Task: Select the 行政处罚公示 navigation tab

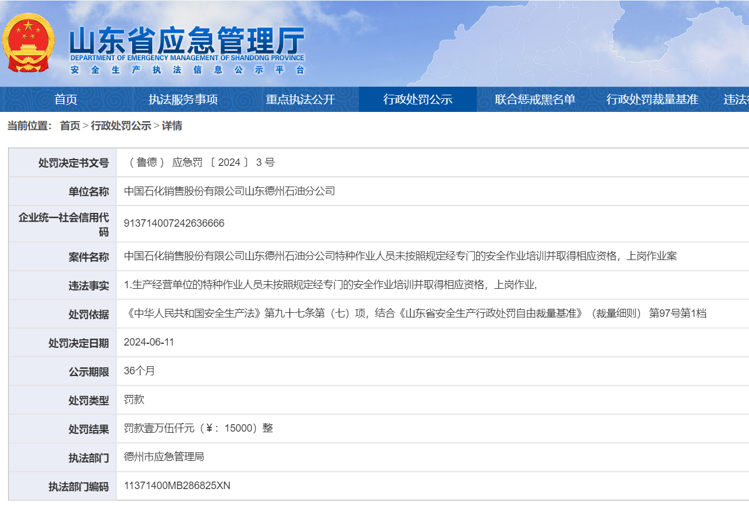Action: [x=418, y=99]
